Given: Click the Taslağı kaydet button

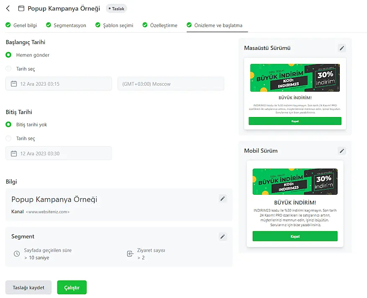Looking at the screenshot, I should [28, 288].
